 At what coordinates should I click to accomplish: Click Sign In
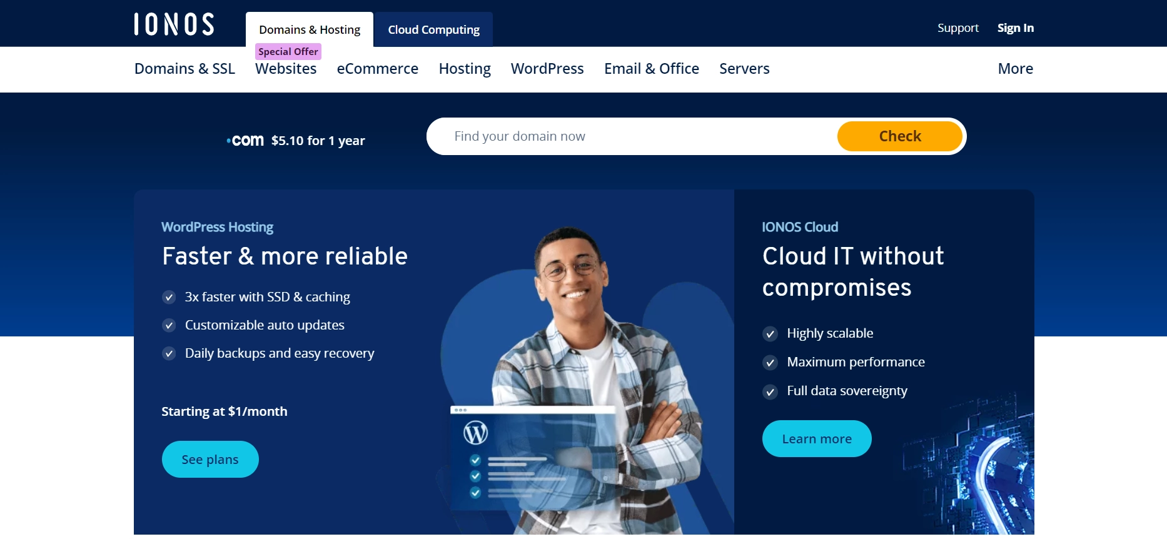point(1015,28)
